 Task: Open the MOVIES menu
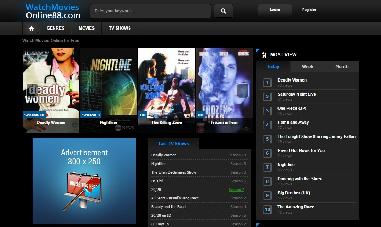87,28
